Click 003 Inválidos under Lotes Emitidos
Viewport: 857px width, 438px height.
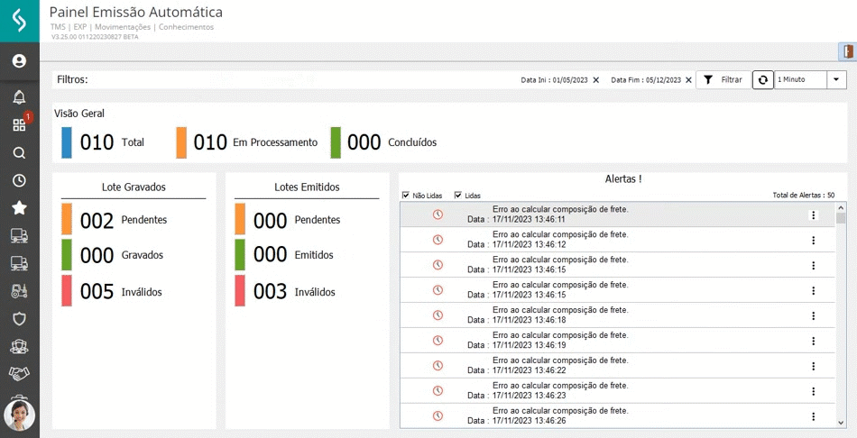point(295,292)
